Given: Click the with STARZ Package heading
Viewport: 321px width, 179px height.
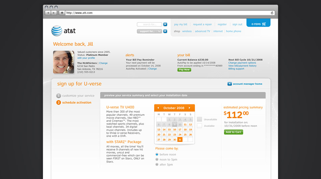Looking at the screenshot, I should pyautogui.click(x=124, y=142).
